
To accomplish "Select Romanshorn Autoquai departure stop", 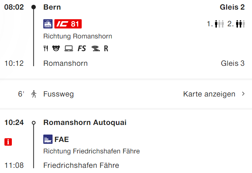I will [85, 122].
